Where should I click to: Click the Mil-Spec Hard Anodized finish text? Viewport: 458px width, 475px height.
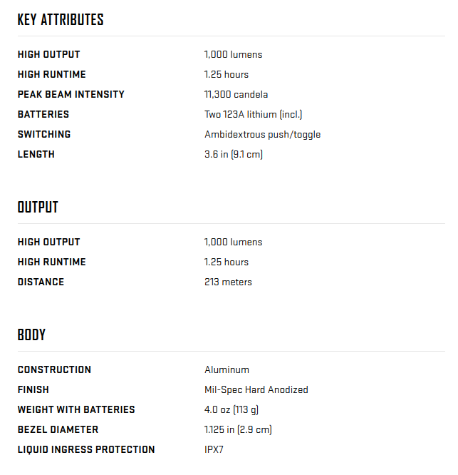pyautogui.click(x=256, y=389)
